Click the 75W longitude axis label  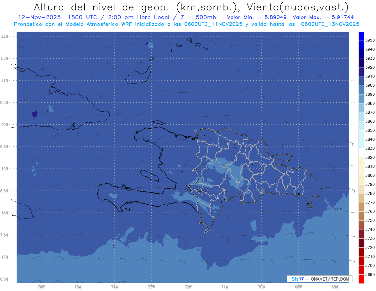point(78,287)
